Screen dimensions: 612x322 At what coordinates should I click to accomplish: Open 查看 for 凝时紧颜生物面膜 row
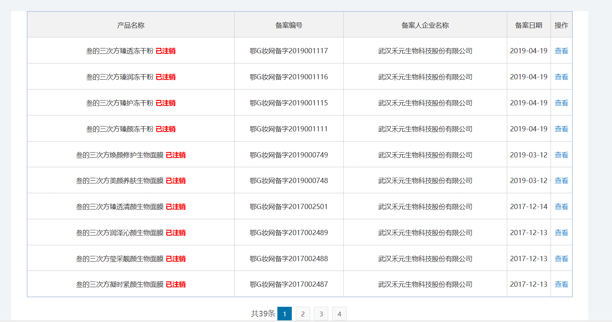coord(561,284)
